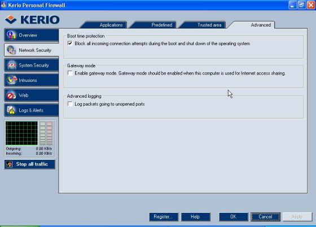Click the Incoming 0.00 KB/s value
This screenshot has height=227, width=316.
point(44,154)
